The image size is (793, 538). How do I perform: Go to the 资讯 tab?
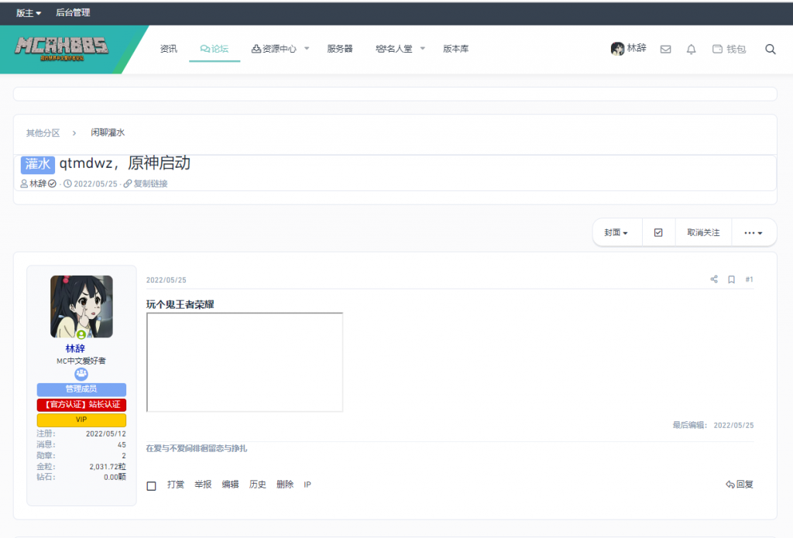168,49
